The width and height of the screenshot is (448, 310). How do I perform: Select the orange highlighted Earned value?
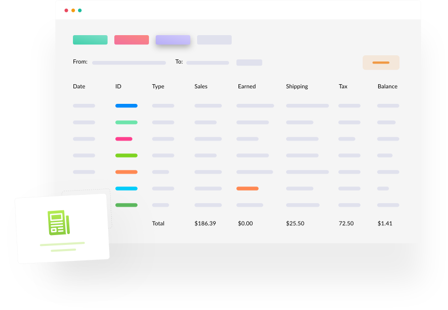[x=247, y=189]
